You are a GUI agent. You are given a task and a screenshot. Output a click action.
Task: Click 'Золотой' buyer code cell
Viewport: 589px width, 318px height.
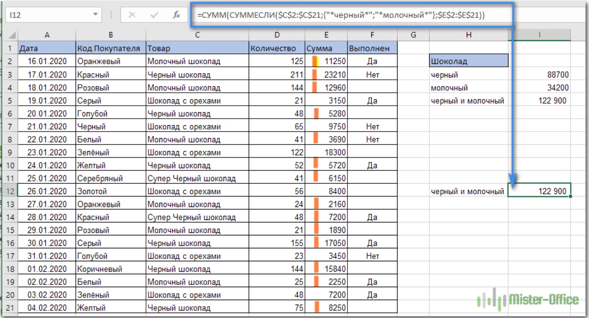(111, 192)
